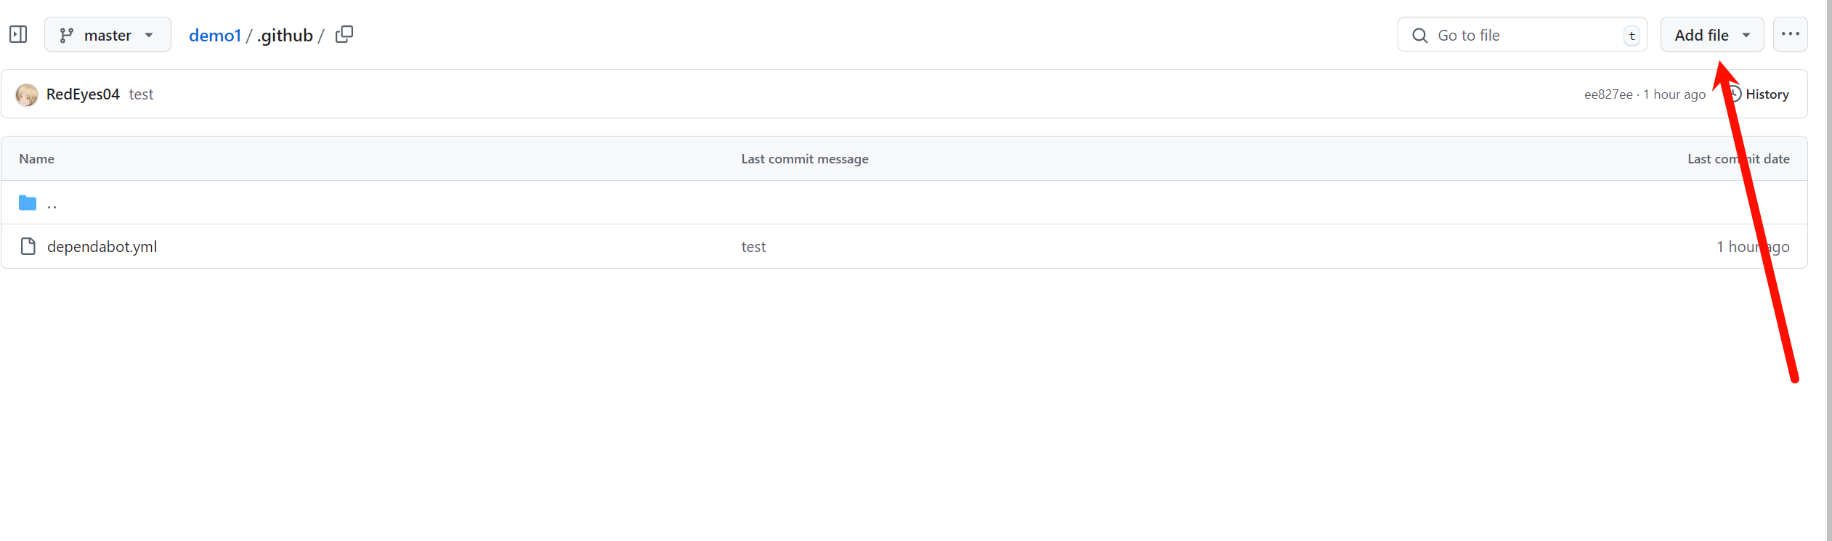
Task: Click the .github breadcrumb folder name
Action: click(x=285, y=35)
